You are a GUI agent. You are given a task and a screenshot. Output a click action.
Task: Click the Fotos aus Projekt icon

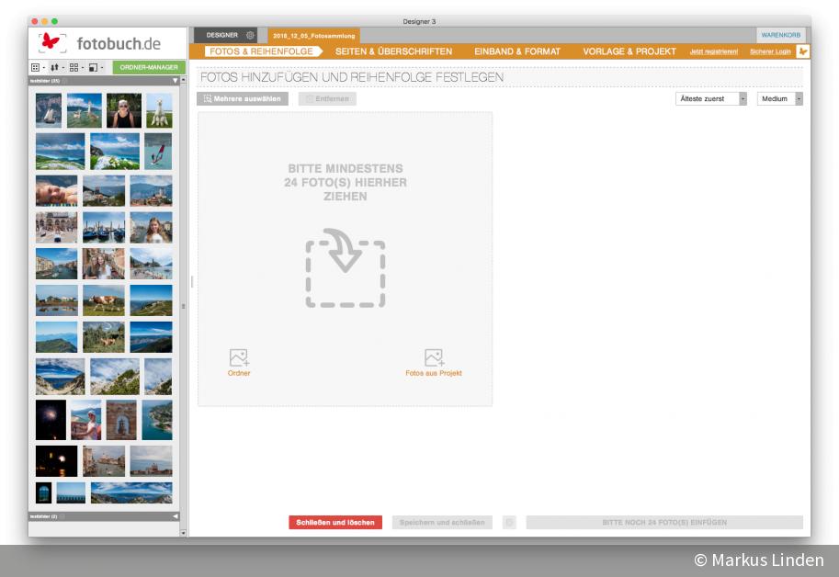coord(434,358)
